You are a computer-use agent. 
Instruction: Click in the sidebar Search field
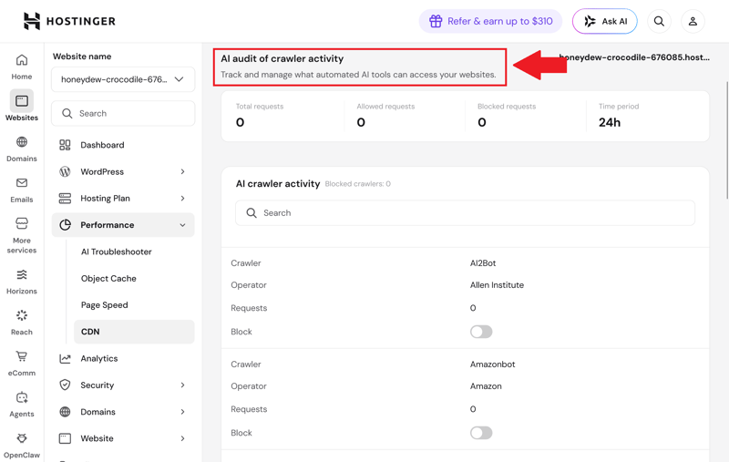[x=123, y=113]
